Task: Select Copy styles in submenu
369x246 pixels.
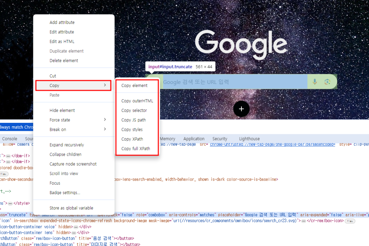Action: [x=132, y=129]
